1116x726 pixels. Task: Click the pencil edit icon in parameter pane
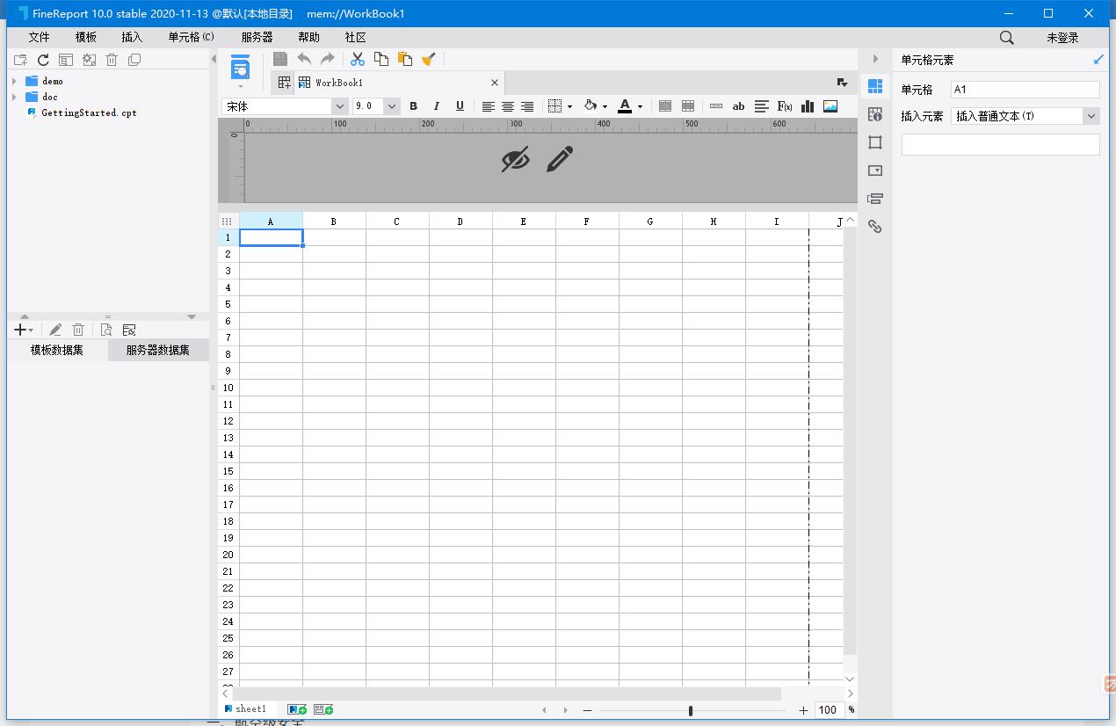click(560, 159)
